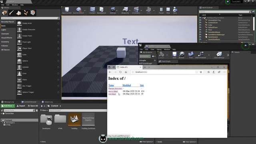
Task: Select the Lights category in Modes panel
Action: click(4, 30)
